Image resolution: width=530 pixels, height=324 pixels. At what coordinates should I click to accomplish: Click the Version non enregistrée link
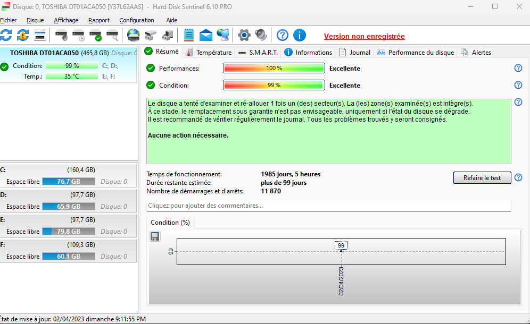(364, 37)
